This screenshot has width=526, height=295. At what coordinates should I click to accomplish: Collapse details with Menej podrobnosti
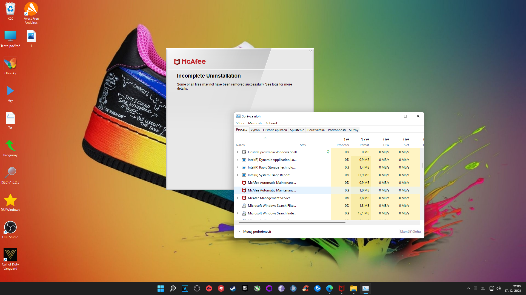click(x=254, y=232)
